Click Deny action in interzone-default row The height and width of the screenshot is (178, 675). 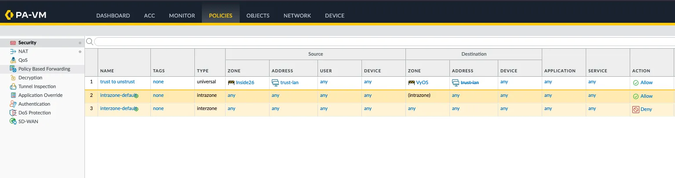pyautogui.click(x=646, y=110)
